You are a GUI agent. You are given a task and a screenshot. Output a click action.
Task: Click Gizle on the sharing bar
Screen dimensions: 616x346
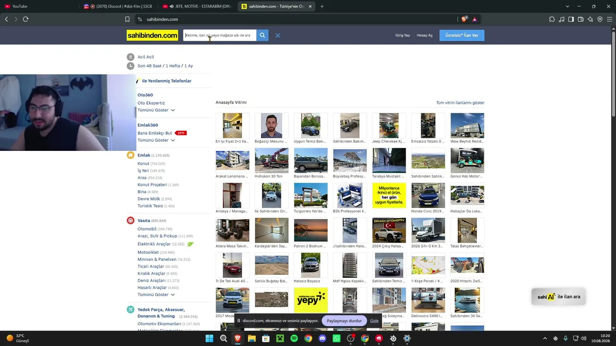point(374,321)
